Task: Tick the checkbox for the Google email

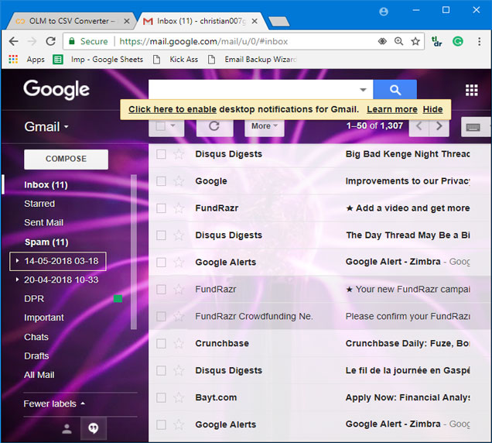Action: click(161, 181)
